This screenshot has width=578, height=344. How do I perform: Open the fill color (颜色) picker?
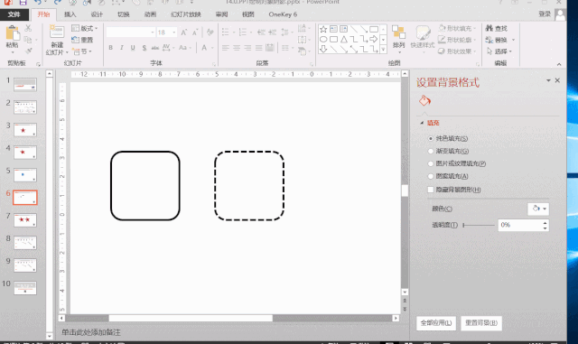[x=538, y=209]
